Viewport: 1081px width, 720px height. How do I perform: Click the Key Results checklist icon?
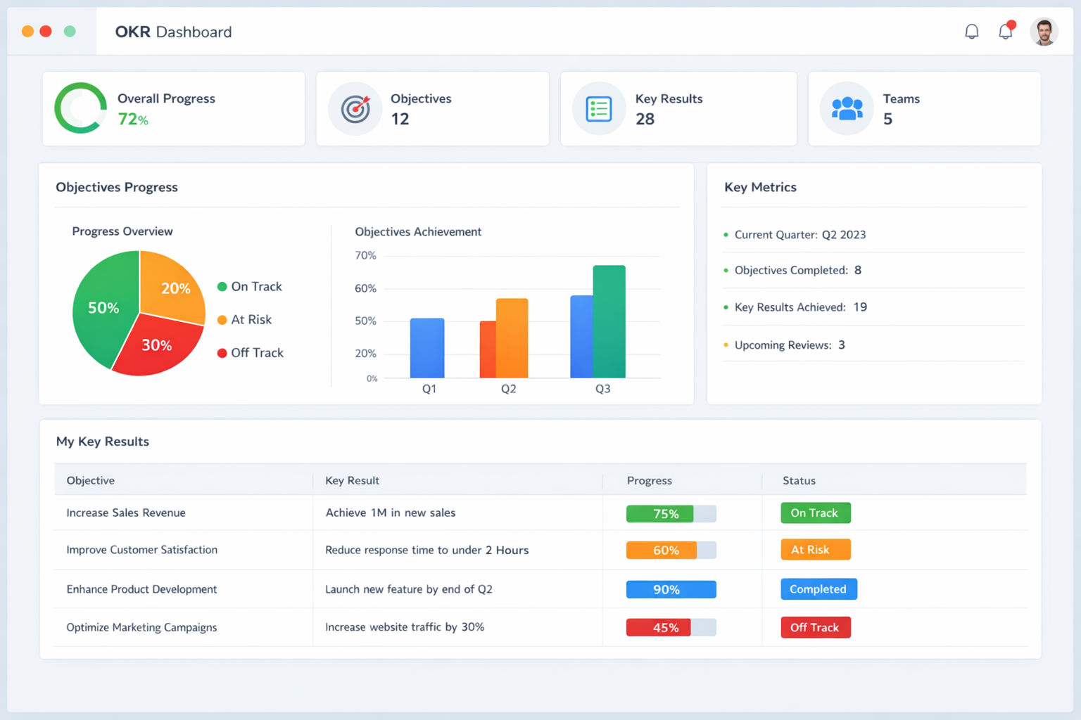pos(598,109)
